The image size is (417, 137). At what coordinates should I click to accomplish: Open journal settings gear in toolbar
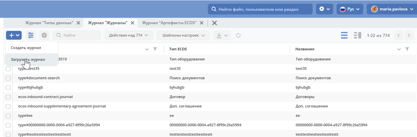(x=44, y=35)
